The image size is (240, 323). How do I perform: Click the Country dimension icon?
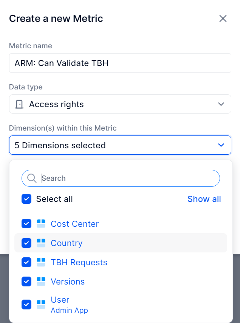tap(41, 243)
